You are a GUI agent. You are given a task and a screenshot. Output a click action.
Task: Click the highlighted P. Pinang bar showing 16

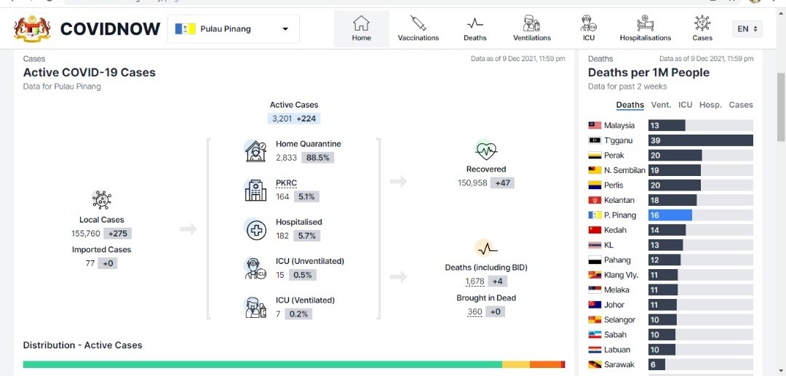(x=670, y=215)
